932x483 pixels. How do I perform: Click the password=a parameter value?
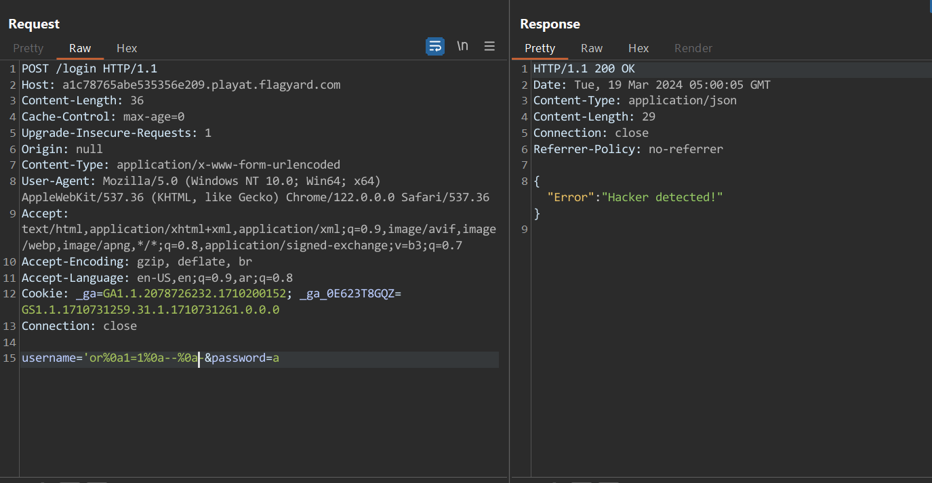276,358
